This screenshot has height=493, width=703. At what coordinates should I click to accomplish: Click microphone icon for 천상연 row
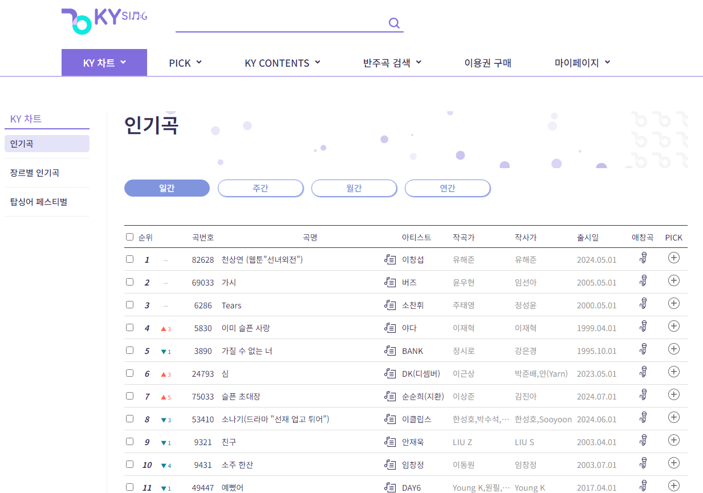pyautogui.click(x=643, y=258)
